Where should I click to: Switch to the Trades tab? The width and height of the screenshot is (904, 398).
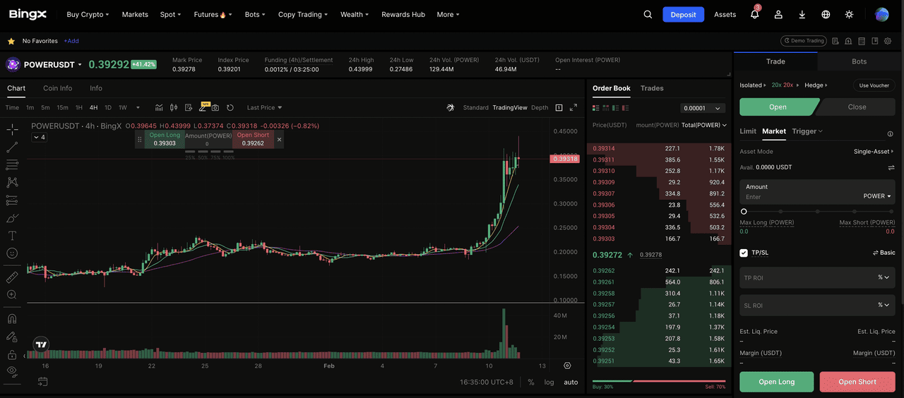coord(651,88)
